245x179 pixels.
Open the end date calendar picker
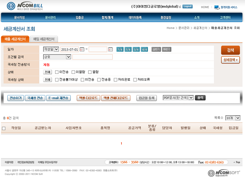(x=111, y=49)
